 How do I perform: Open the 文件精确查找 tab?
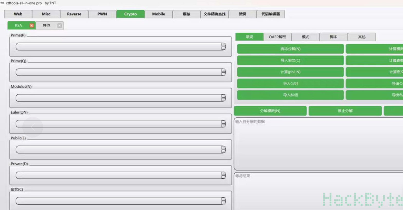[x=214, y=14]
